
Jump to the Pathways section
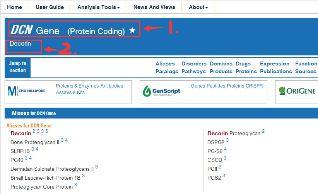tap(193, 71)
